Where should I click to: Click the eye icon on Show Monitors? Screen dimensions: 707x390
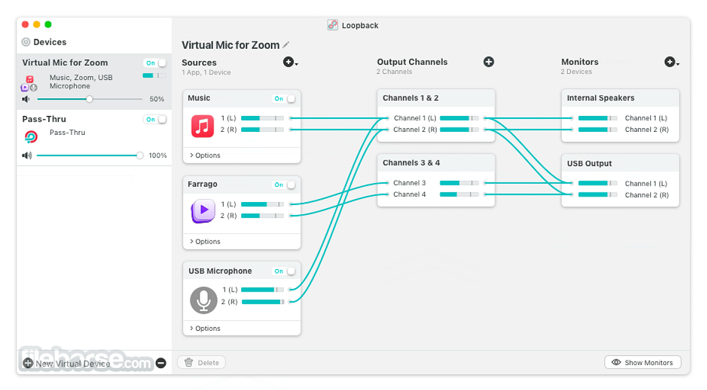click(616, 363)
